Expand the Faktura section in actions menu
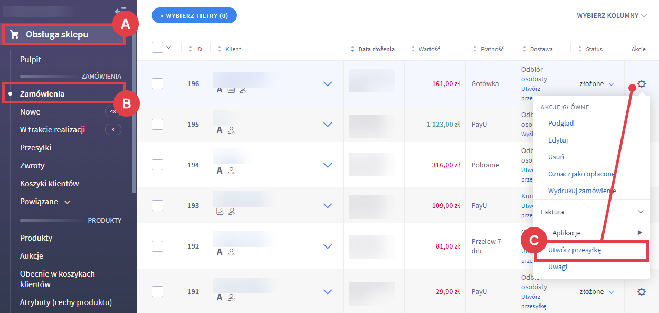659x313 pixels. coord(591,212)
